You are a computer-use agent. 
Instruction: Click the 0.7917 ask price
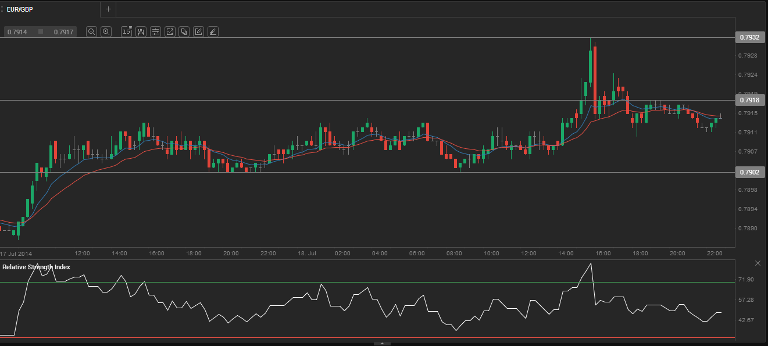tap(63, 32)
